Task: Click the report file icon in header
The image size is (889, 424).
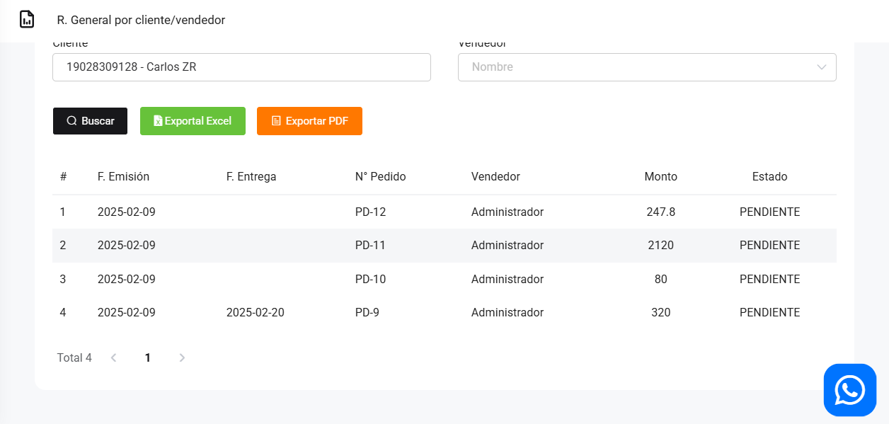Action: point(27,20)
